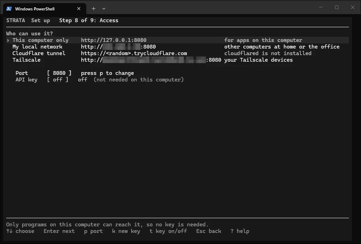Click 'Step 8 of 9: Access' header
Screen dimensions: 361x244
point(89,20)
